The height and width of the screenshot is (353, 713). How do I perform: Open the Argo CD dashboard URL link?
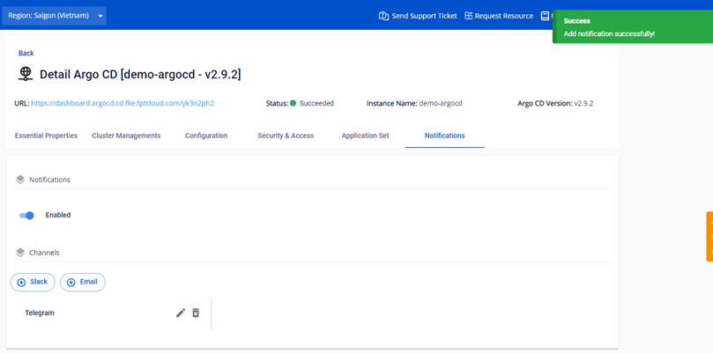[123, 104]
